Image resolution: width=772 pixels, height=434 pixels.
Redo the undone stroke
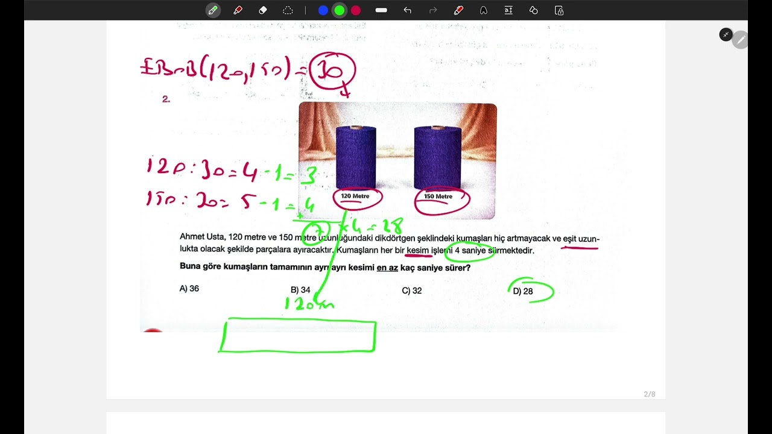click(432, 10)
